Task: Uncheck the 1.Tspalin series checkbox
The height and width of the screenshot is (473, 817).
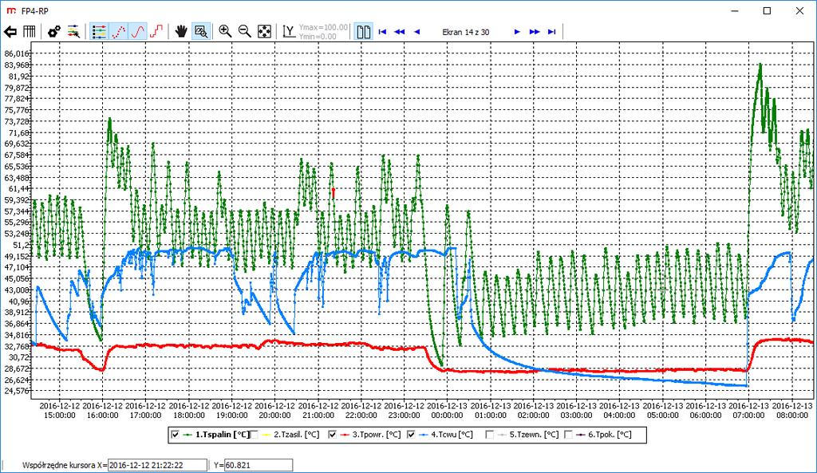Action: point(175,435)
